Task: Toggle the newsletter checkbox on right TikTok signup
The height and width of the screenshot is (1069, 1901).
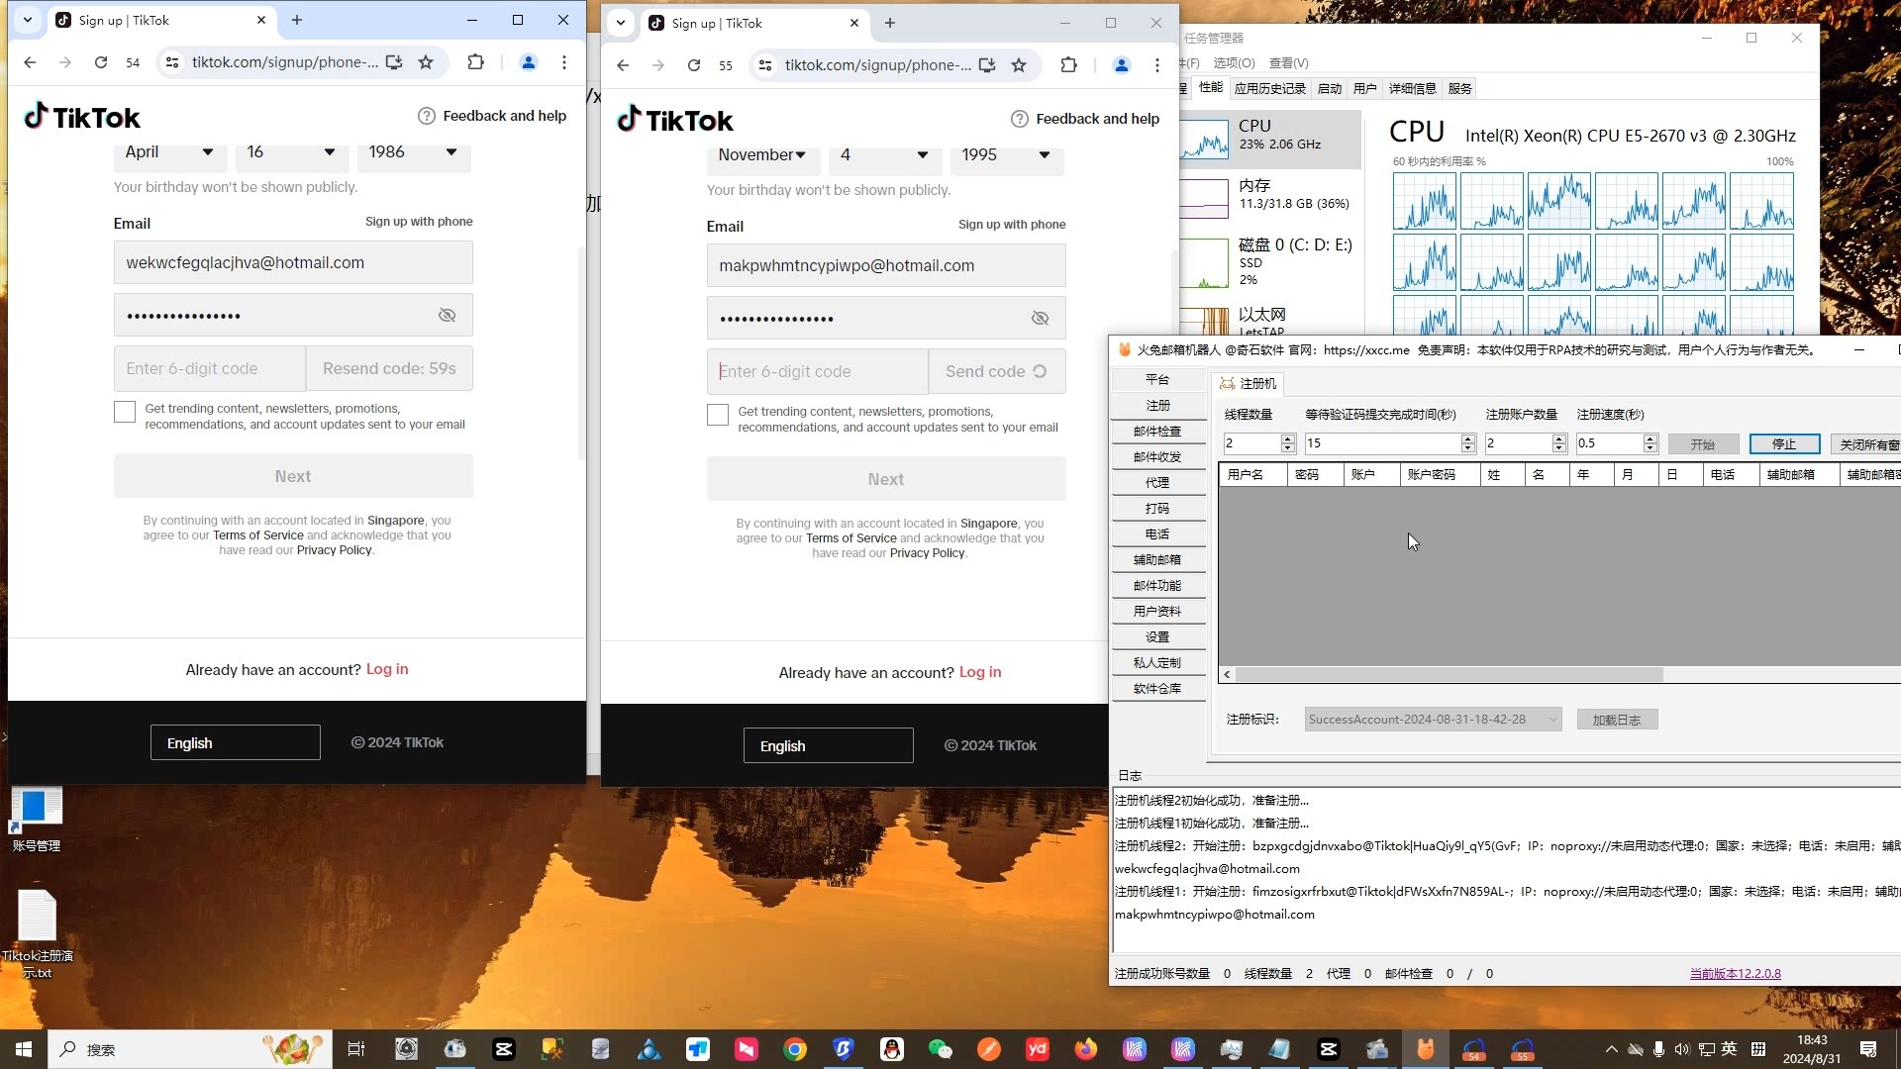Action: (718, 415)
